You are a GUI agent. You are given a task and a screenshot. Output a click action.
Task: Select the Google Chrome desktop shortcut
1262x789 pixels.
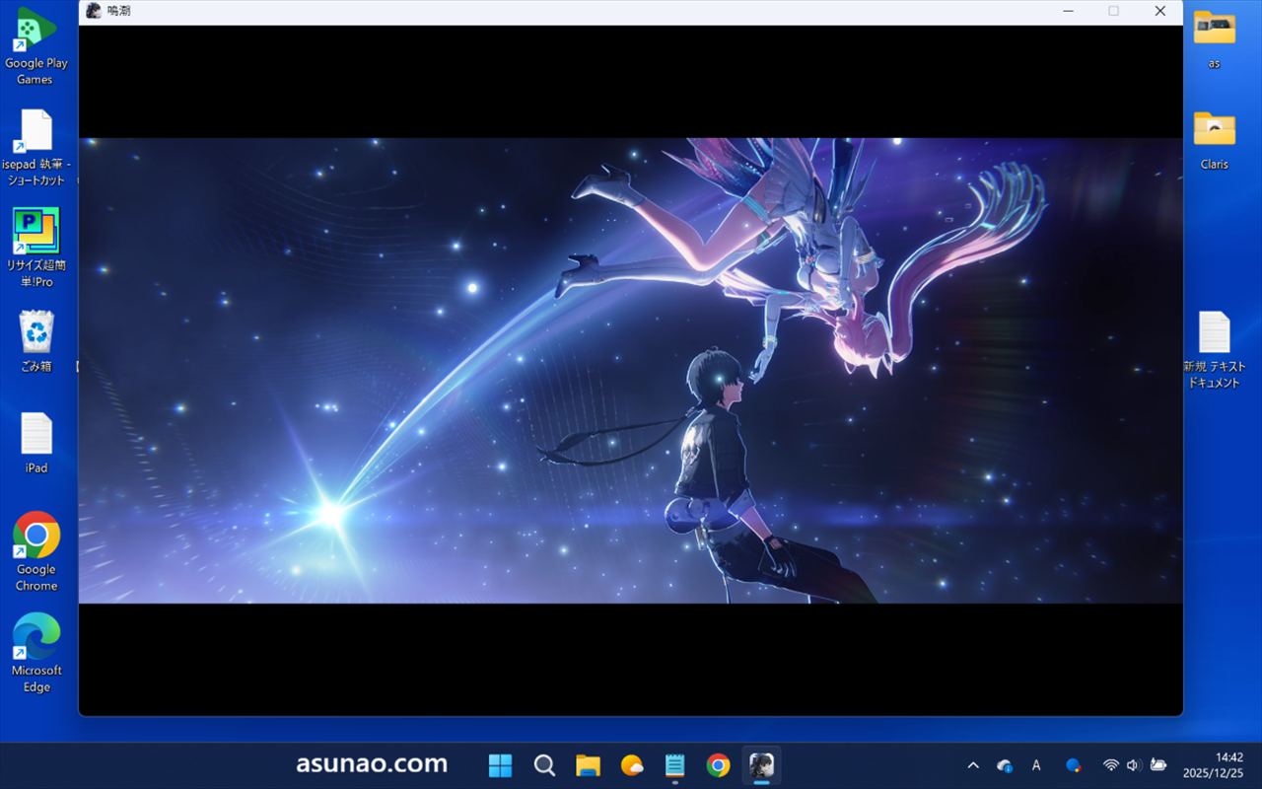point(36,536)
